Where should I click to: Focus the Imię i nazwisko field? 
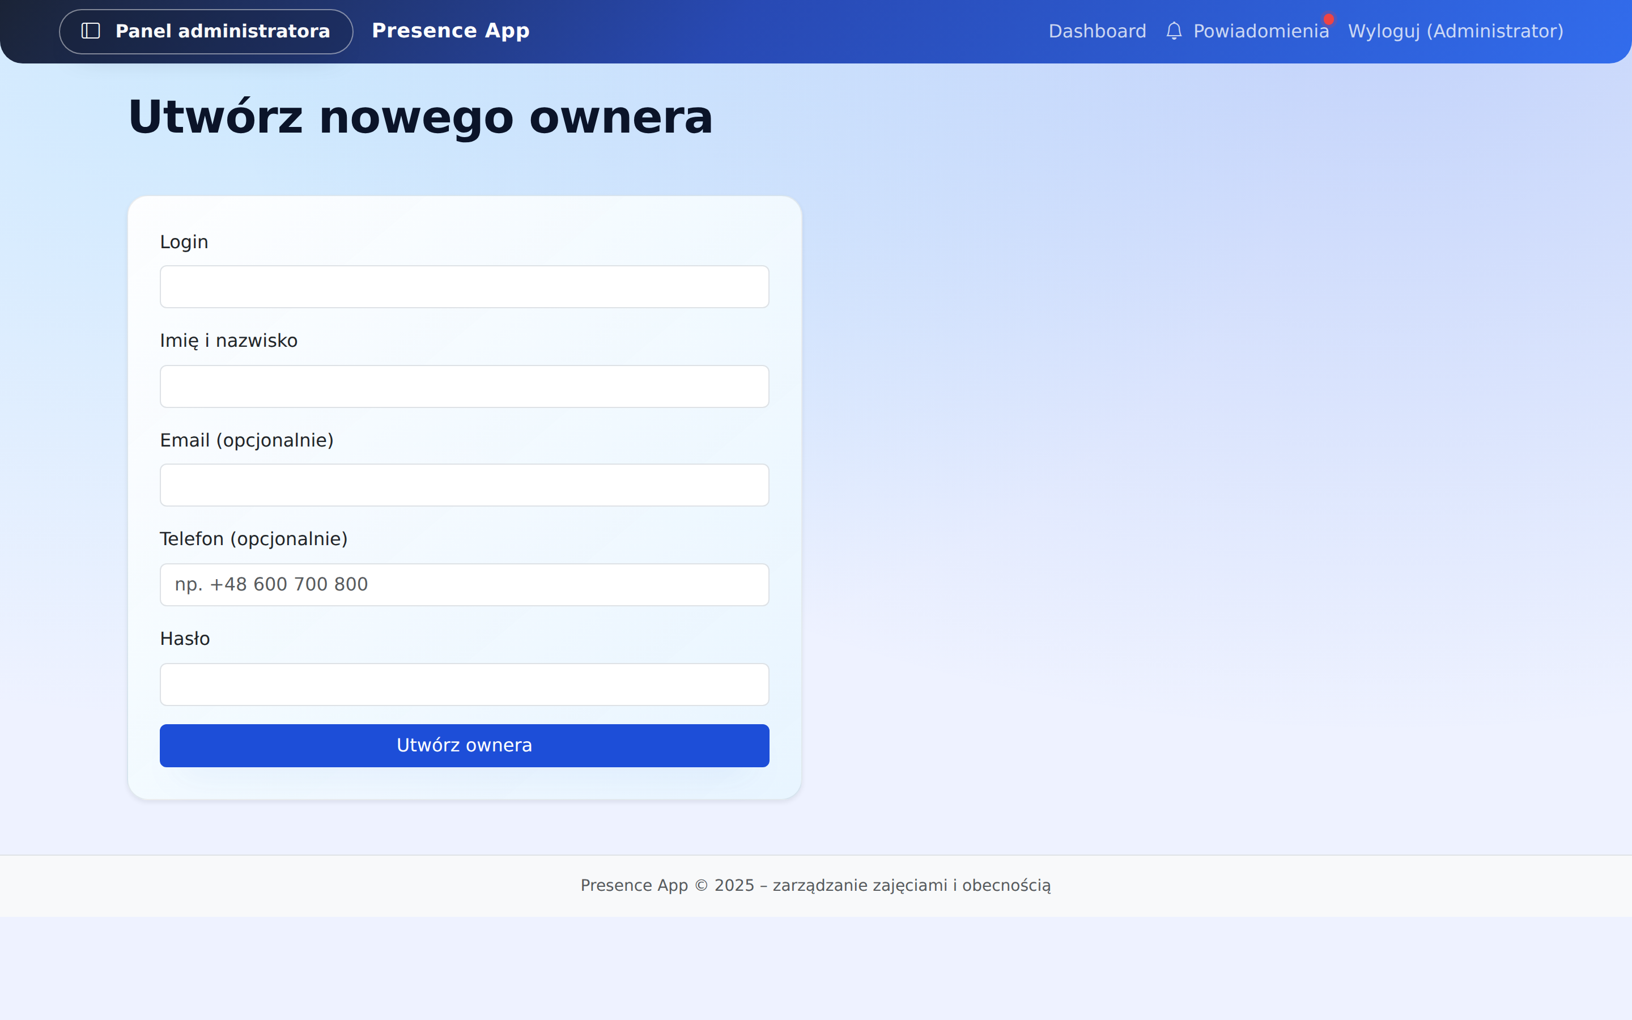click(x=464, y=386)
